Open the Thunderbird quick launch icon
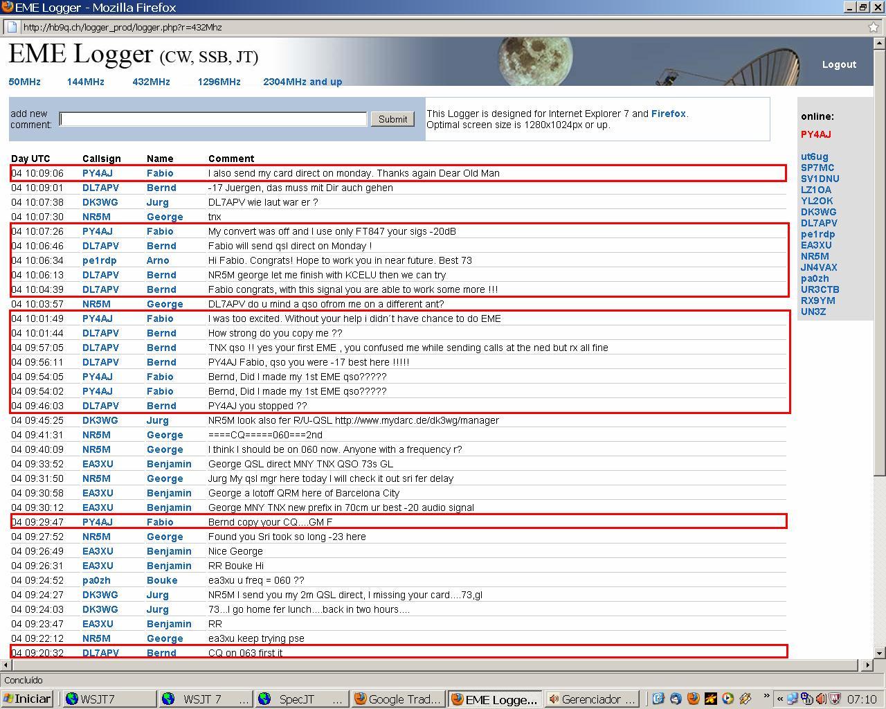886x709 pixels. tap(676, 699)
